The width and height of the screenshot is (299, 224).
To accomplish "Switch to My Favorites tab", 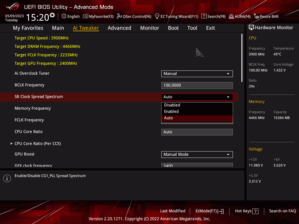I will tap(28, 28).
